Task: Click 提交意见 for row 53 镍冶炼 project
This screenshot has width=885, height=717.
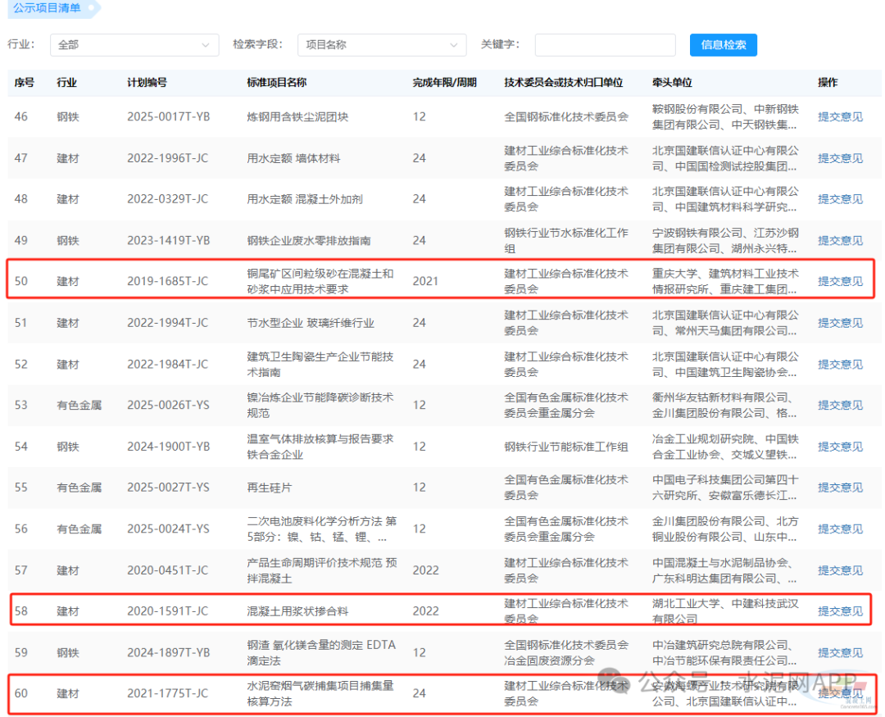Action: (x=840, y=405)
